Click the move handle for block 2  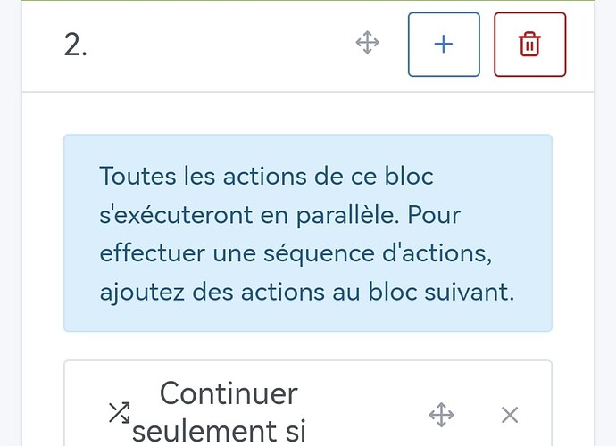tap(368, 44)
